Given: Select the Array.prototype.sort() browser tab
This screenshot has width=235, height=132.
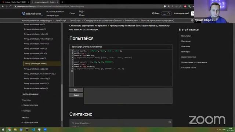Looking at the screenshot, I should (45, 2).
